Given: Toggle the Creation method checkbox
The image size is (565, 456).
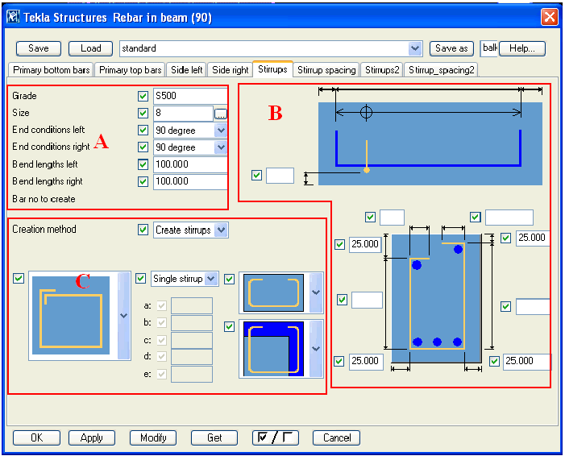Looking at the screenshot, I should tap(143, 230).
